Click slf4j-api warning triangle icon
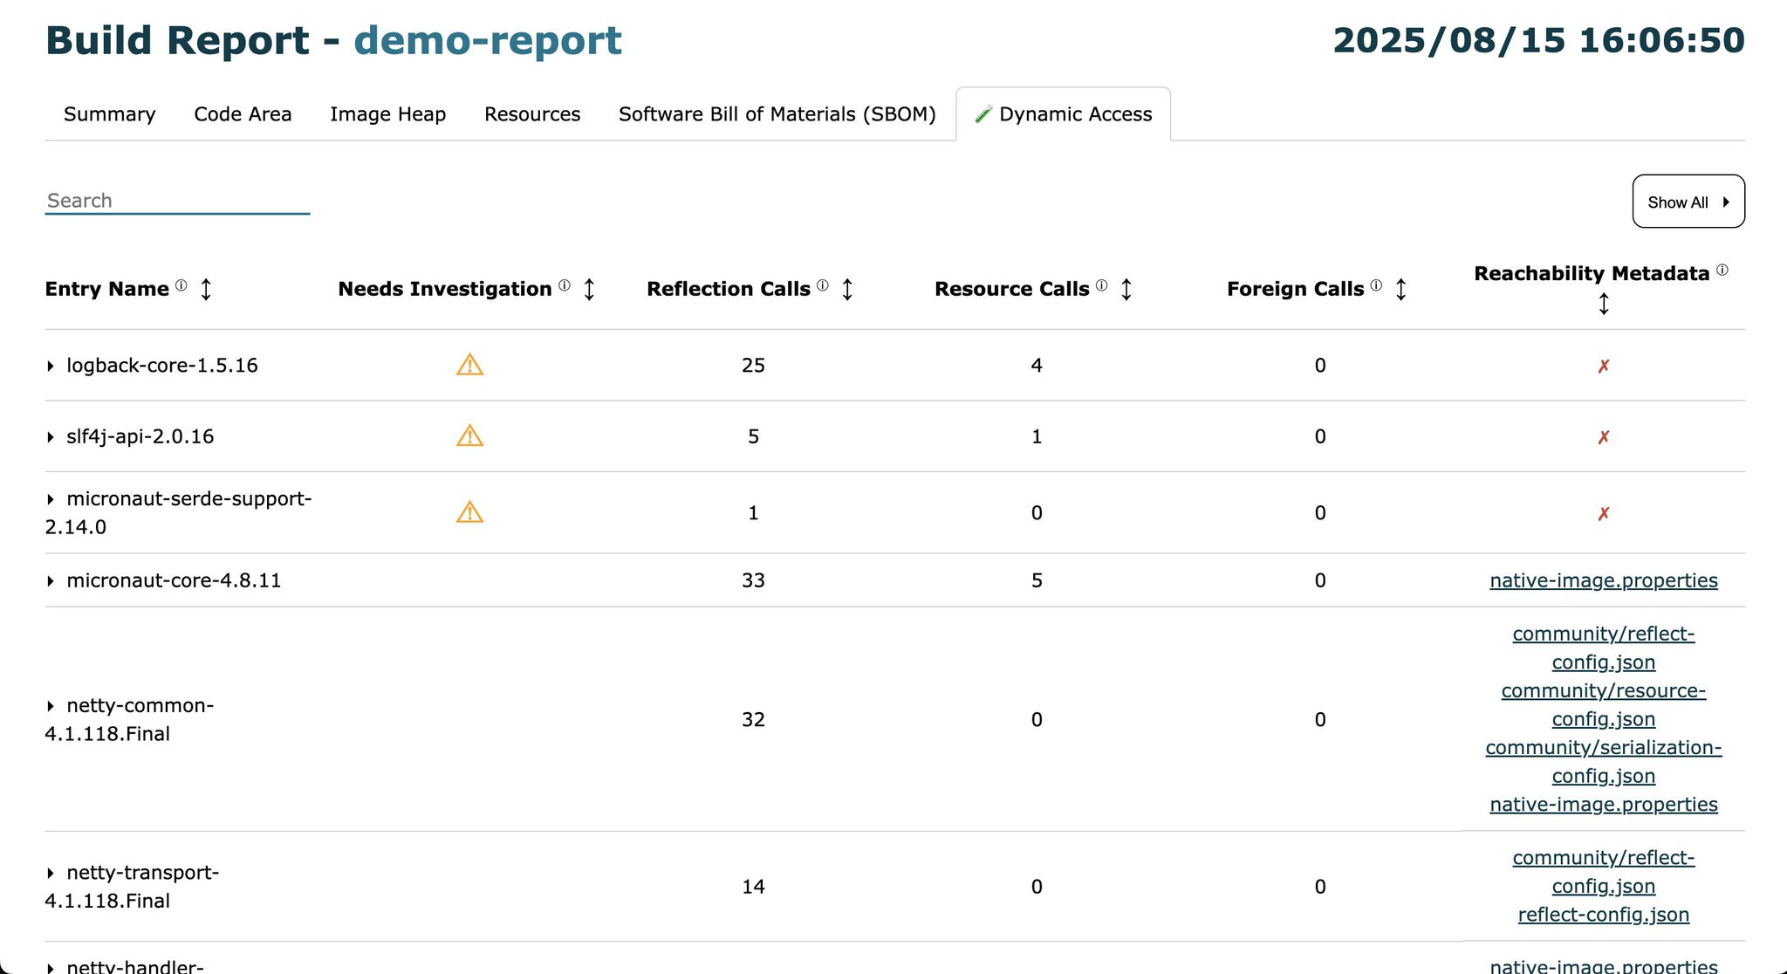1787x974 pixels. click(x=469, y=436)
